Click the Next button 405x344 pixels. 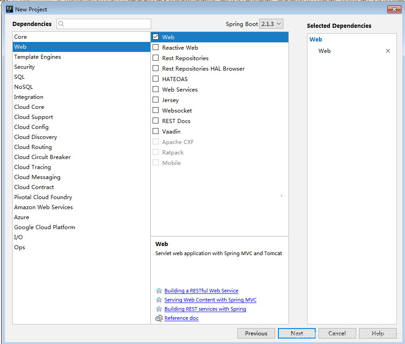[x=297, y=334]
